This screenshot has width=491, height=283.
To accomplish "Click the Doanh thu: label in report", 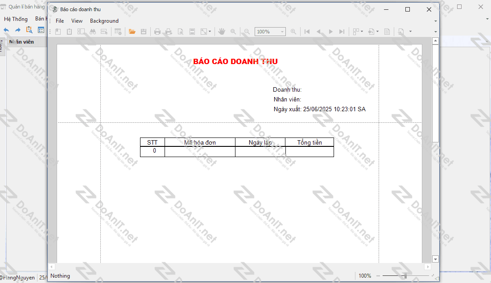I will click(x=287, y=89).
